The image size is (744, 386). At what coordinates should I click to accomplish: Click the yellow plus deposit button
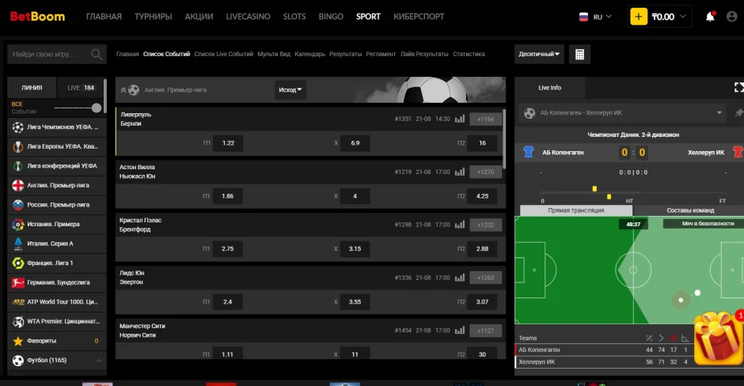point(638,17)
